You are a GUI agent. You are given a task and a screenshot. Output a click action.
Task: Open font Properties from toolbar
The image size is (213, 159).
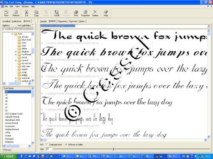pyautogui.click(x=85, y=13)
